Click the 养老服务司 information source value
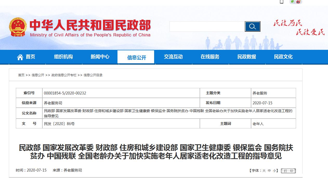This screenshot has width=328, height=178. click(53, 103)
